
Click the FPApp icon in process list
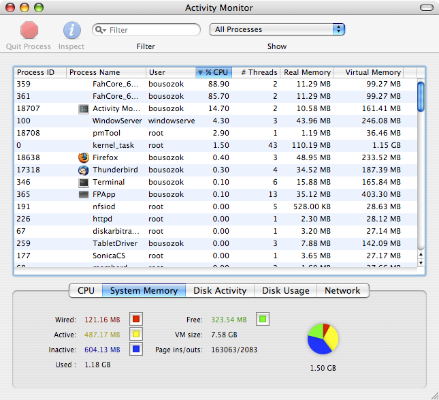click(84, 194)
